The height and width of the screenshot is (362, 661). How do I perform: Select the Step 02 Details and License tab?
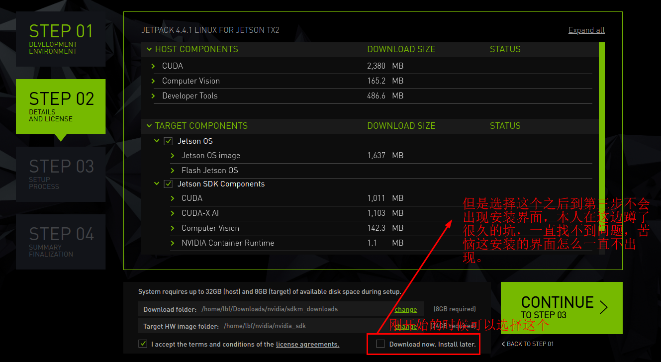coord(61,106)
